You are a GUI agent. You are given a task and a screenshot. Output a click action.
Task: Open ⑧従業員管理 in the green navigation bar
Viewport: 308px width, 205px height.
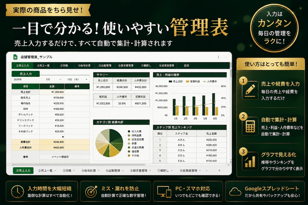click(x=166, y=66)
